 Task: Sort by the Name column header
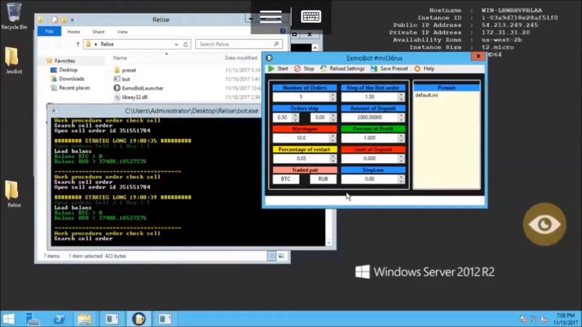120,58
